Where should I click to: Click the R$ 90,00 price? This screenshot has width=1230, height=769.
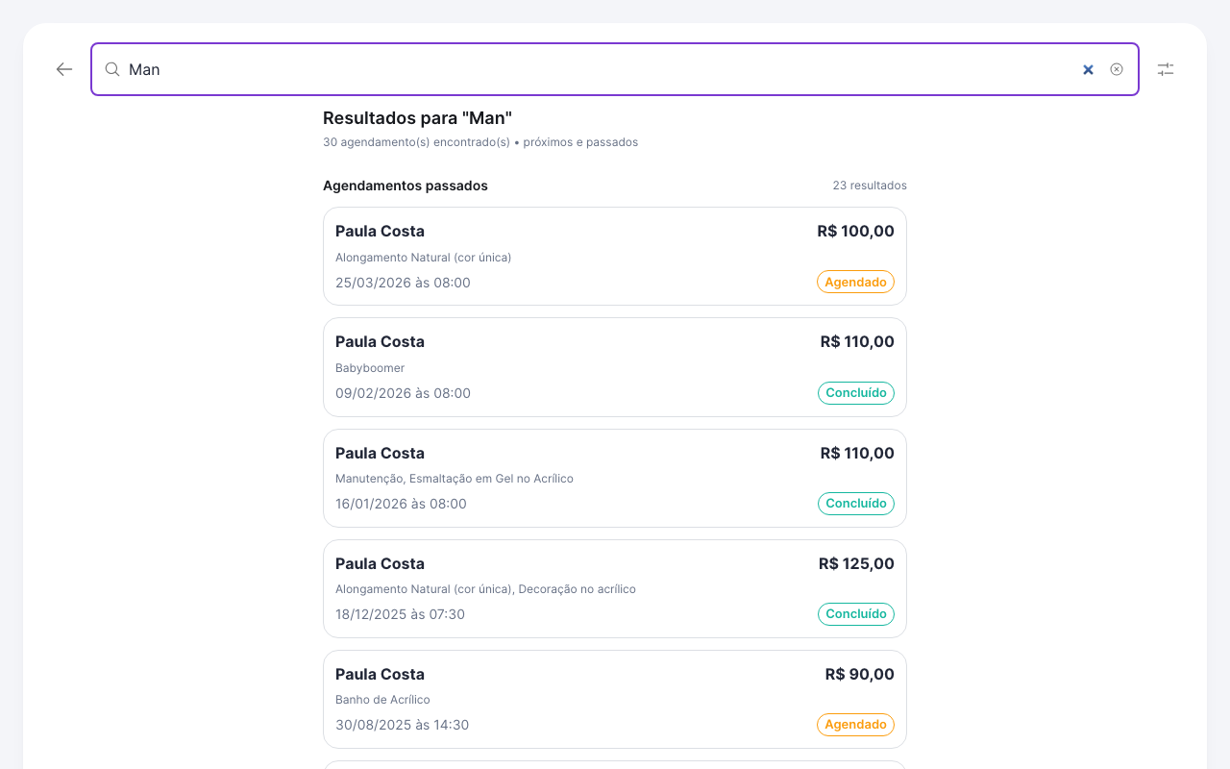[860, 674]
